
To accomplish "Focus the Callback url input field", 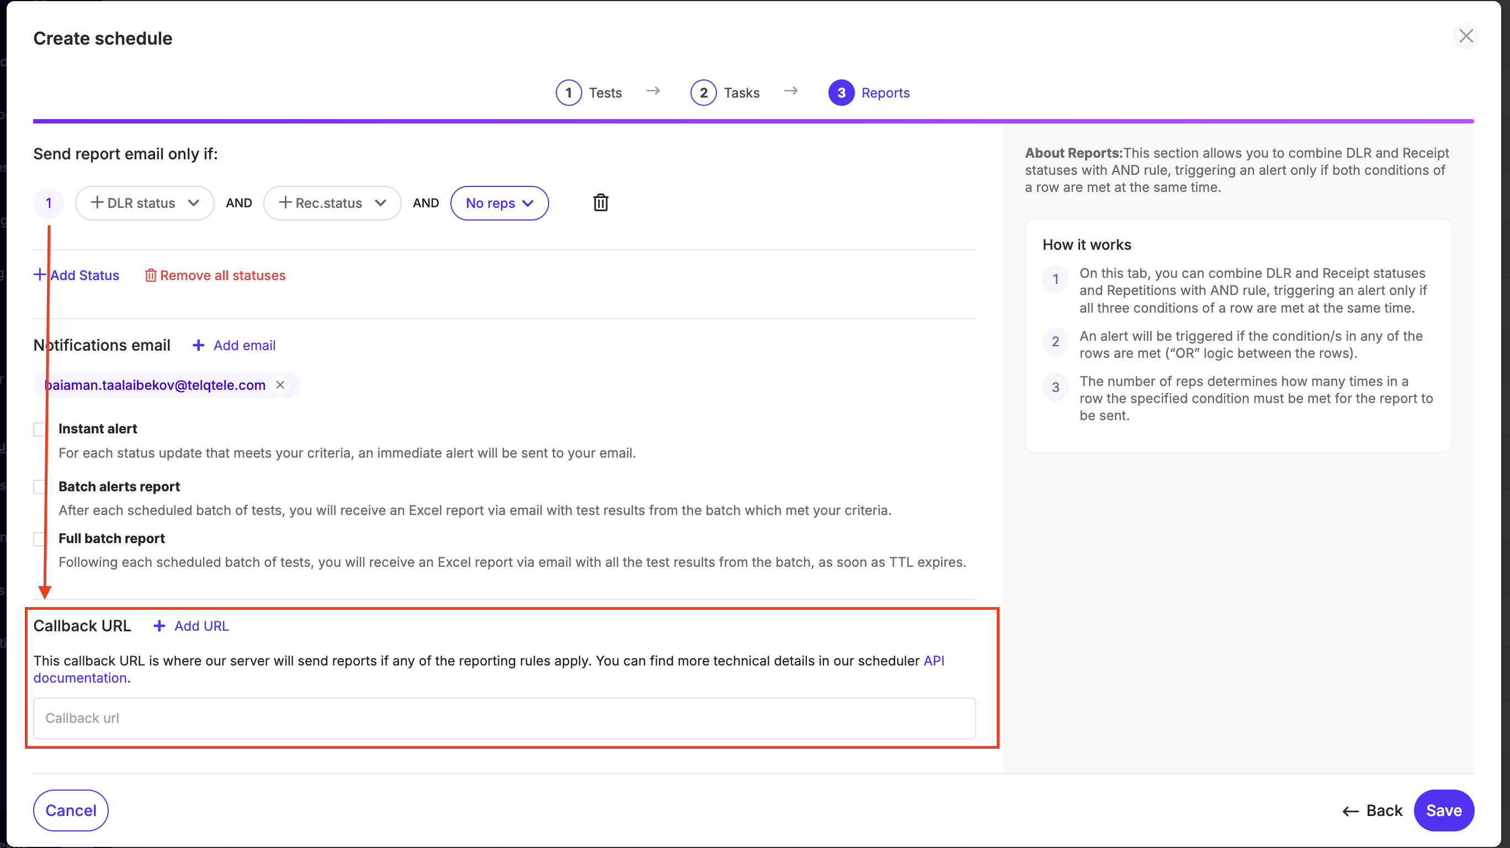I will (x=504, y=718).
